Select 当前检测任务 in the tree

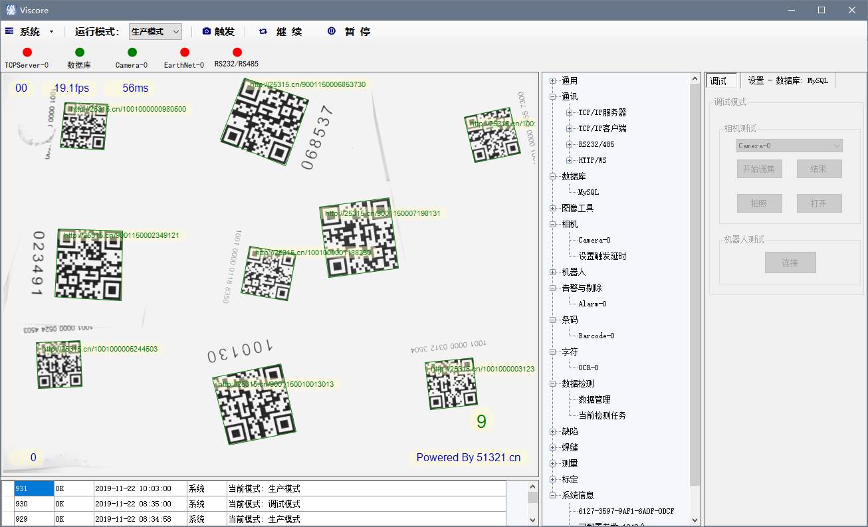[602, 415]
